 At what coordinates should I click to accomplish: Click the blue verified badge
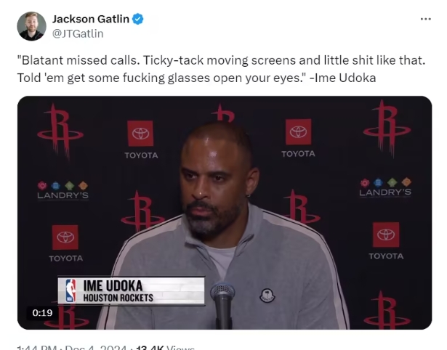click(138, 19)
